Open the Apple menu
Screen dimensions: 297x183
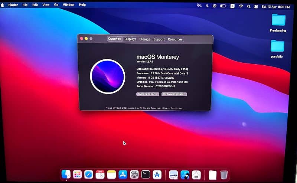(3, 5)
